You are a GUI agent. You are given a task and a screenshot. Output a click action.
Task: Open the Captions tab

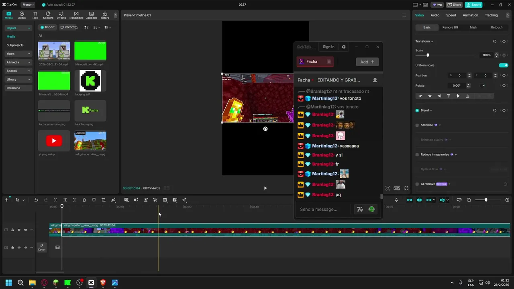[x=91, y=15]
